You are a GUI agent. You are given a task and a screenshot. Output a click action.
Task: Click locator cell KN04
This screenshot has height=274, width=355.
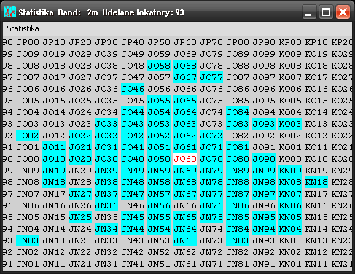290,229
